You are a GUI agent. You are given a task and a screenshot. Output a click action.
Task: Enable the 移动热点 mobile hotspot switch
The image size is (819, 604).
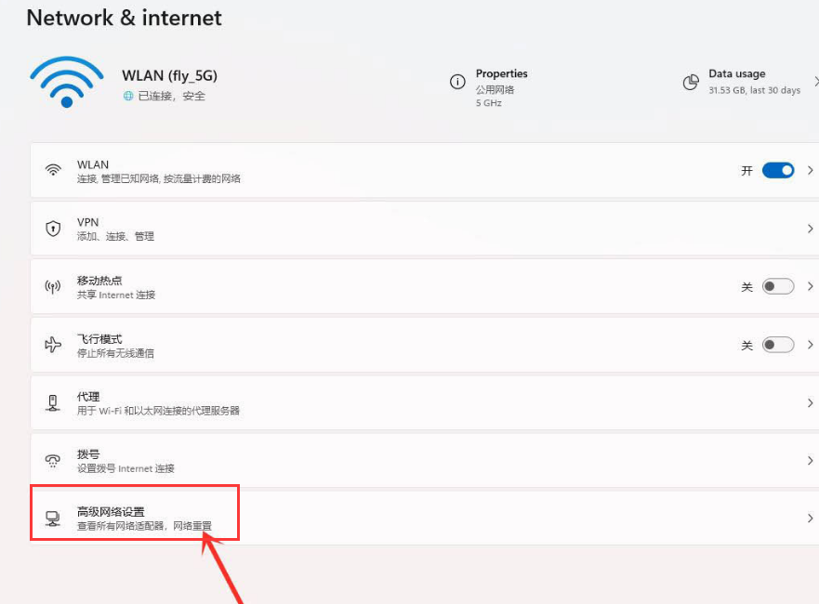click(x=776, y=286)
